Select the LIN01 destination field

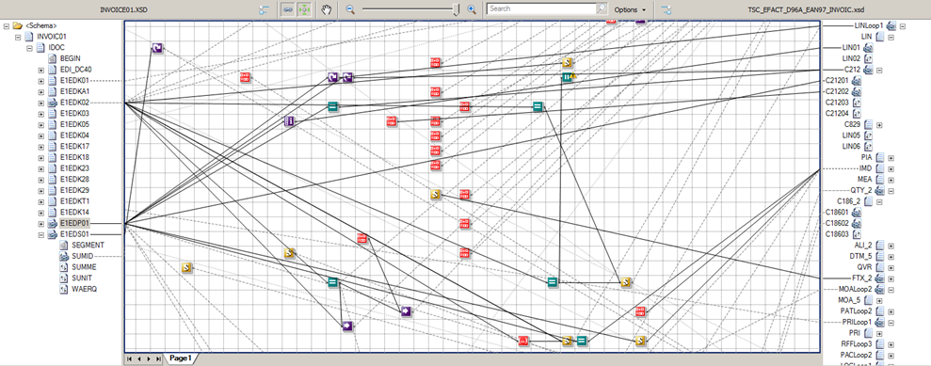851,48
